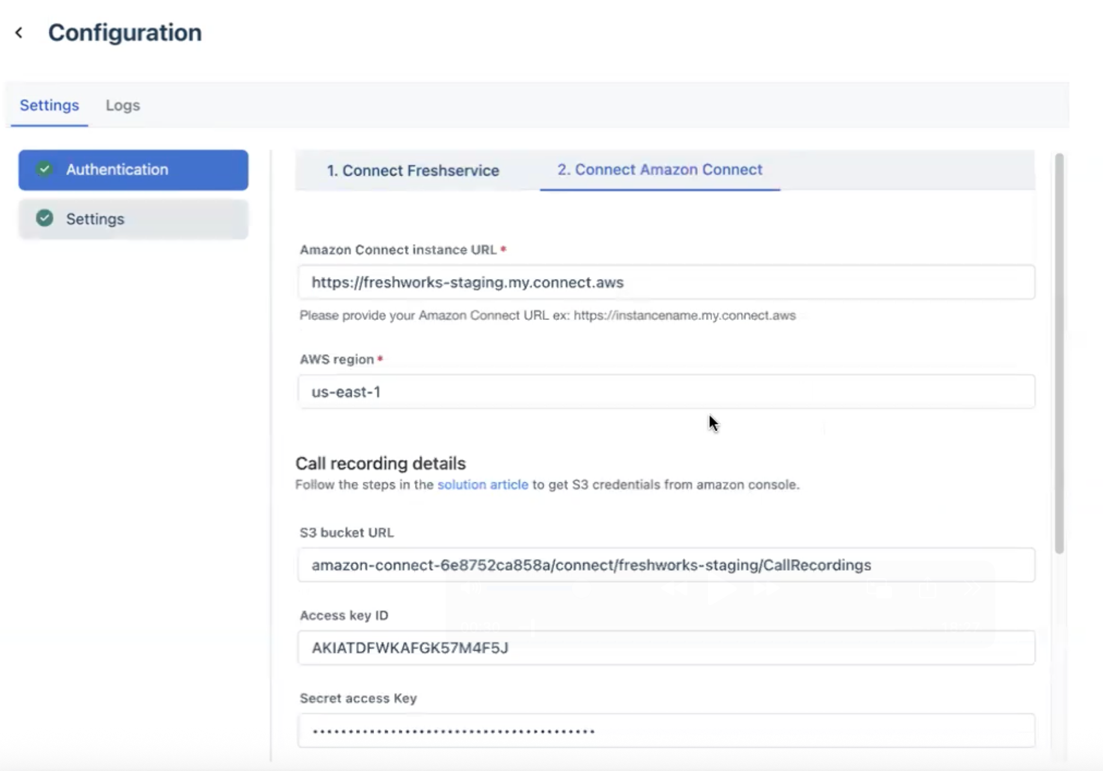Select the 2. Connect Amazon Connect tab
The image size is (1103, 771).
660,170
